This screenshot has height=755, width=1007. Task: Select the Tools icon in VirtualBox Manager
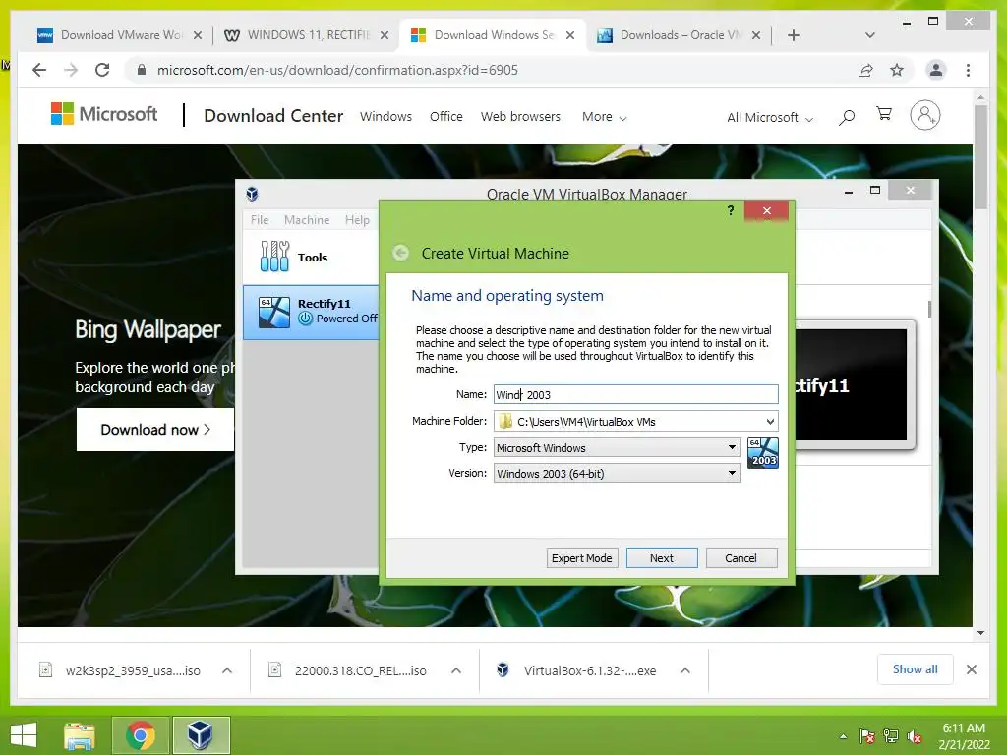click(275, 257)
